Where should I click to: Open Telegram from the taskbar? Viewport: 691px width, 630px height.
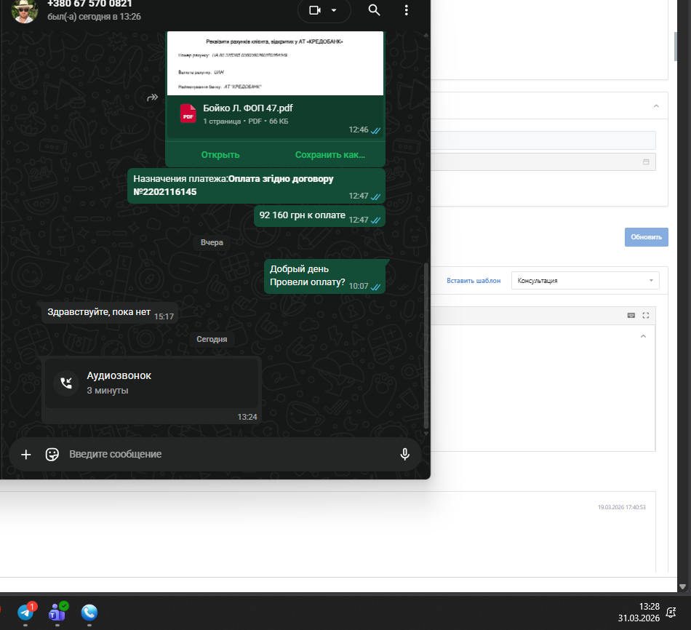[x=25, y=613]
